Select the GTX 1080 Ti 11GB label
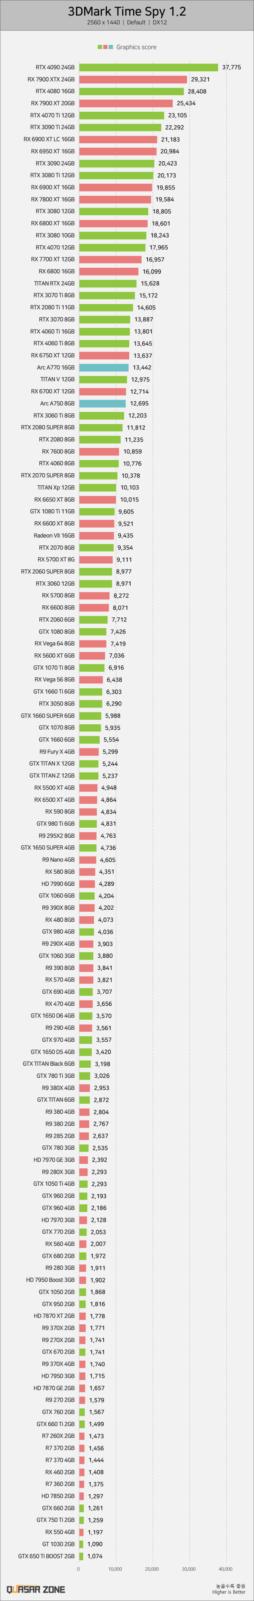254x1601 pixels. tap(52, 511)
